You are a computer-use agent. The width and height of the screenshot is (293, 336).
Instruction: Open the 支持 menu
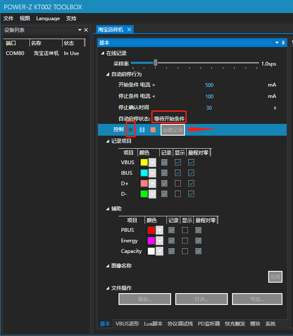click(71, 18)
